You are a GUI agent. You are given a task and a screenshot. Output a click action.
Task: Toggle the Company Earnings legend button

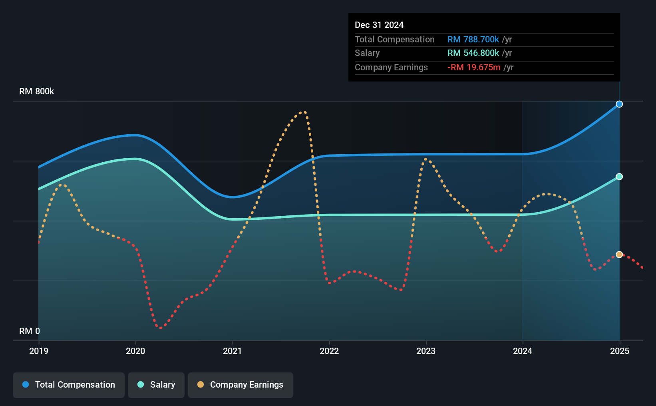[241, 385]
